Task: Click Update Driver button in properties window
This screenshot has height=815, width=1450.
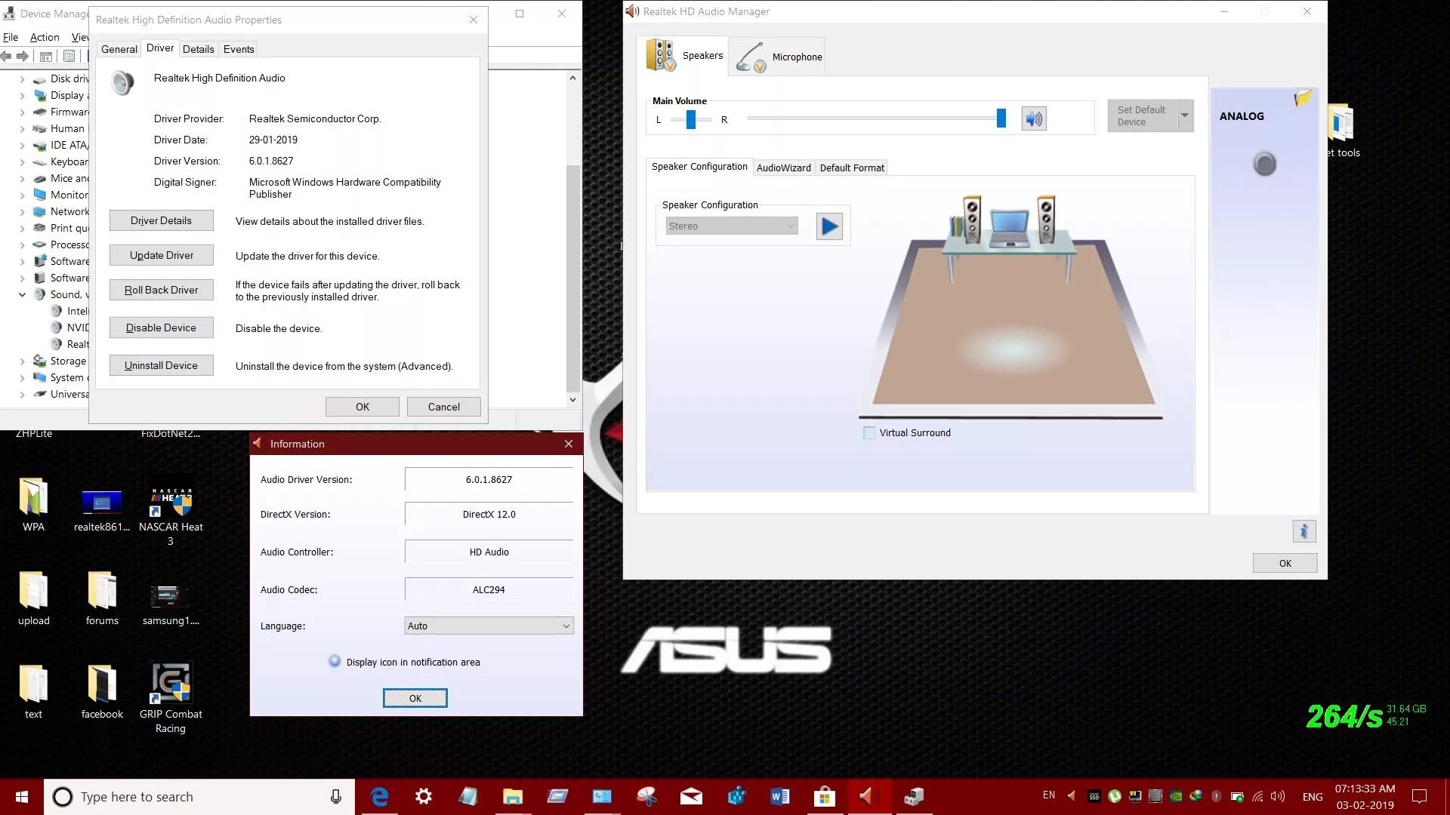Action: pos(162,255)
